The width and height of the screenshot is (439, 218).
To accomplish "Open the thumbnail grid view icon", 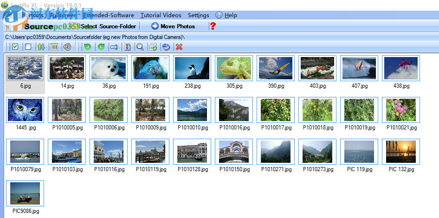I will tap(54, 47).
